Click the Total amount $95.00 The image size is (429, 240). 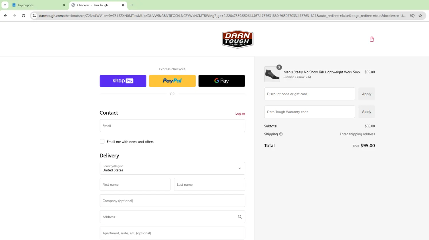pos(368,146)
